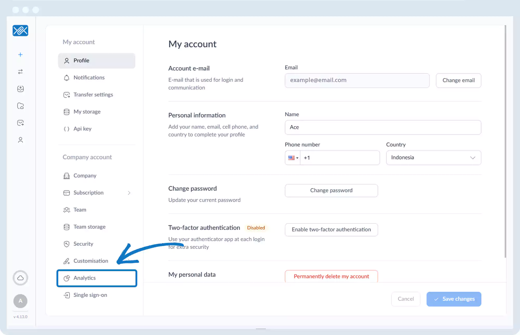520x335 pixels.
Task: Expand the Subscription submenu chevron
Action: (x=129, y=193)
